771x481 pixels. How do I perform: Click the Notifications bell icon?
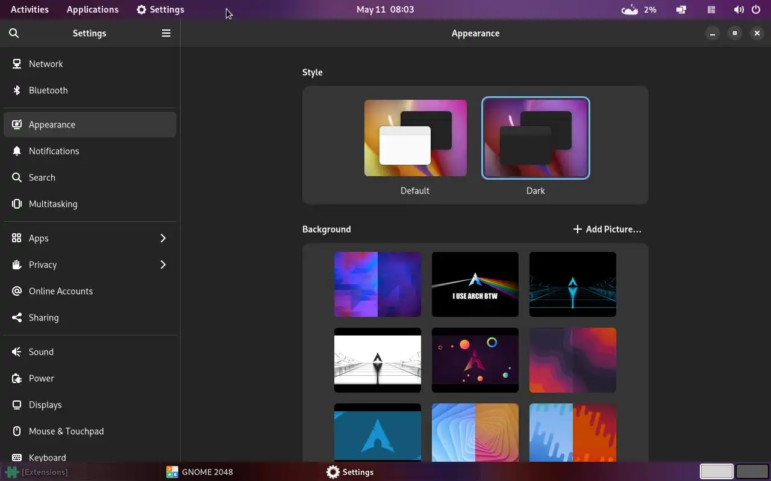(17, 151)
